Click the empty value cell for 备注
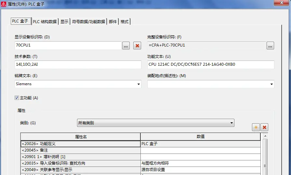Viewport: 291px width, 175px height. (x=200, y=150)
